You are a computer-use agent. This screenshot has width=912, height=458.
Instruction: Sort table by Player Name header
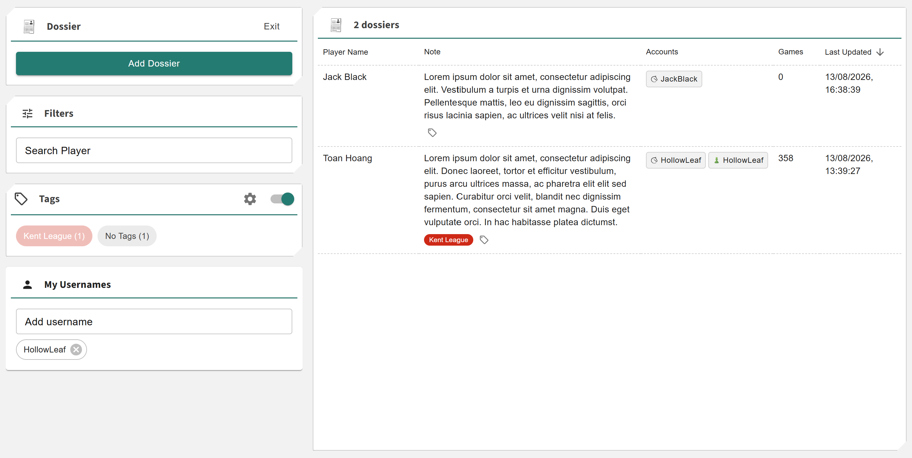[x=345, y=52]
